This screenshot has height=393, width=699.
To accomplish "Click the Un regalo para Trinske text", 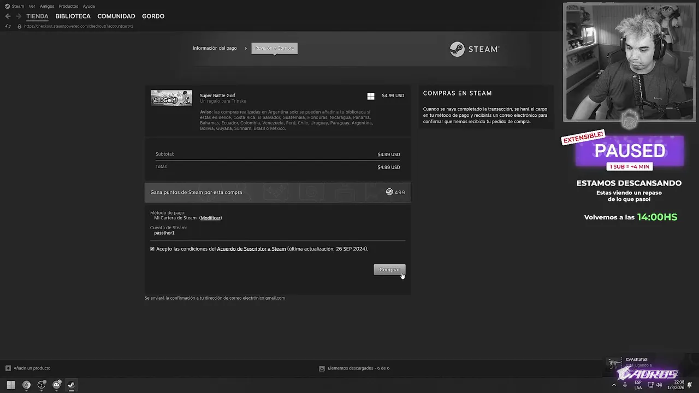I will click(x=223, y=102).
